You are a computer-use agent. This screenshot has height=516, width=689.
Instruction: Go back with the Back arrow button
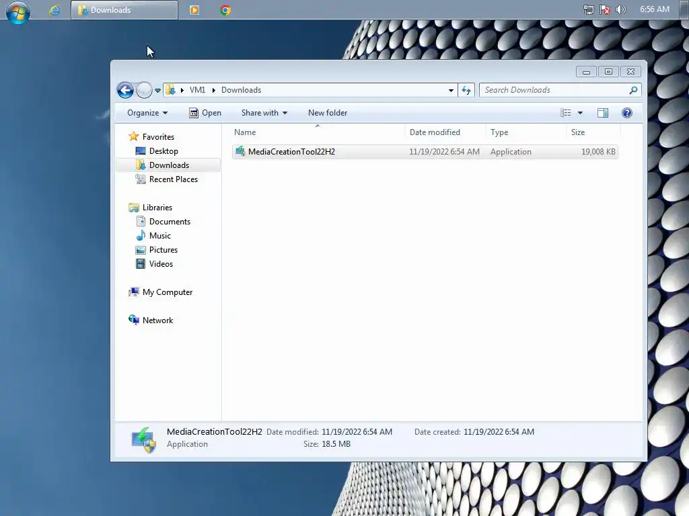[x=125, y=91]
